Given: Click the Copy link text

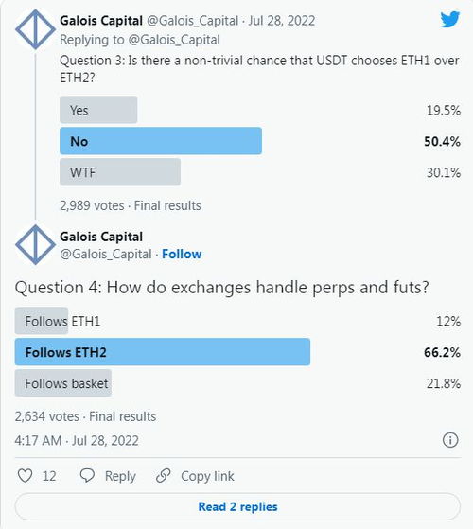Looking at the screenshot, I should tap(207, 476).
